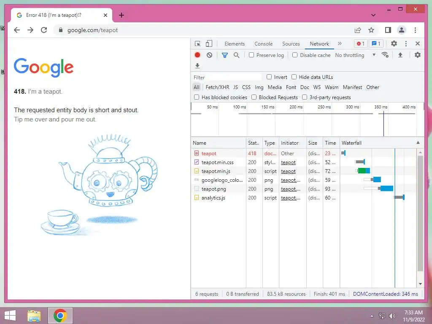
Task: Click the network Filter text field
Action: tap(227, 77)
